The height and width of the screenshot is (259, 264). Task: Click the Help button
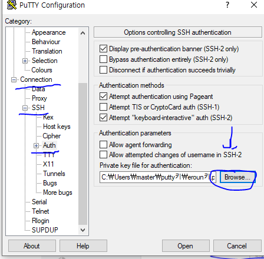pos(83,246)
